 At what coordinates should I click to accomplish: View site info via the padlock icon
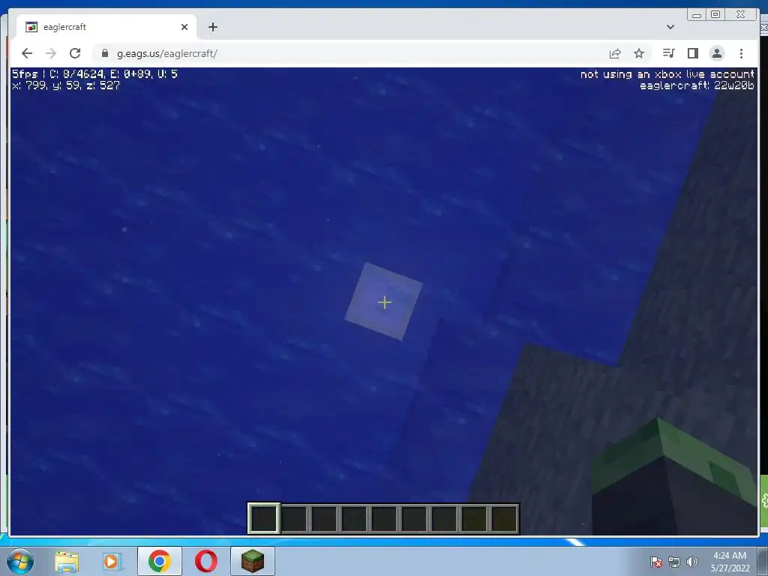(x=104, y=53)
